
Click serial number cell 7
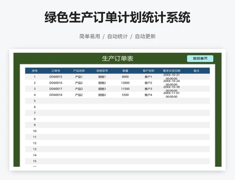(x=35, y=113)
